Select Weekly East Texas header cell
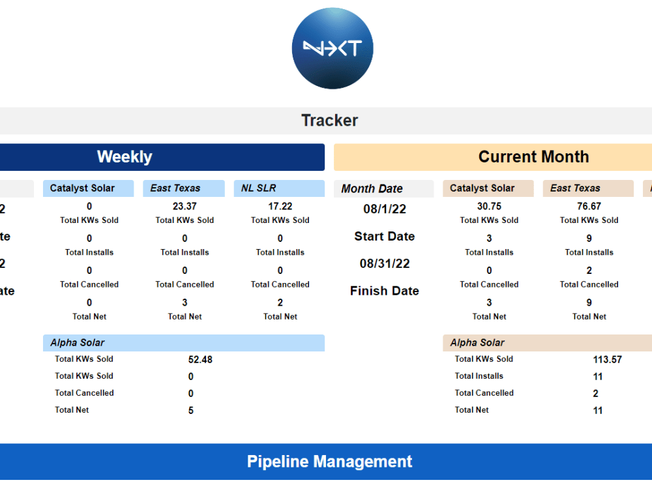652x489 pixels. pyautogui.click(x=184, y=188)
